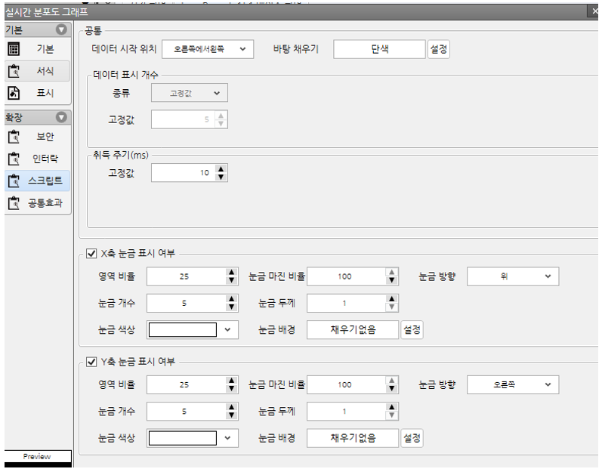Screen dimensions: 602x472
Task: Increase X축 눈금 두께 value
Action: [x=391, y=299]
